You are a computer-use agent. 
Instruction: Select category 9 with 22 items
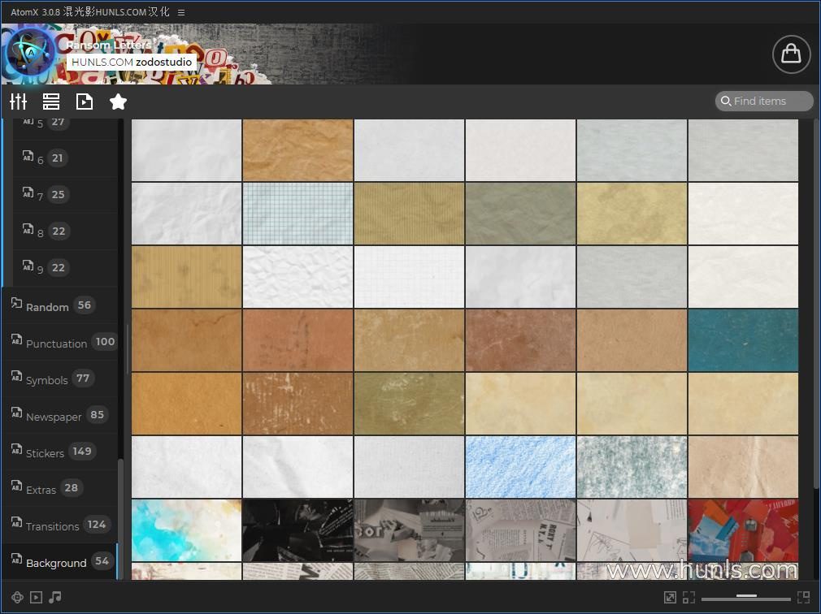65,268
